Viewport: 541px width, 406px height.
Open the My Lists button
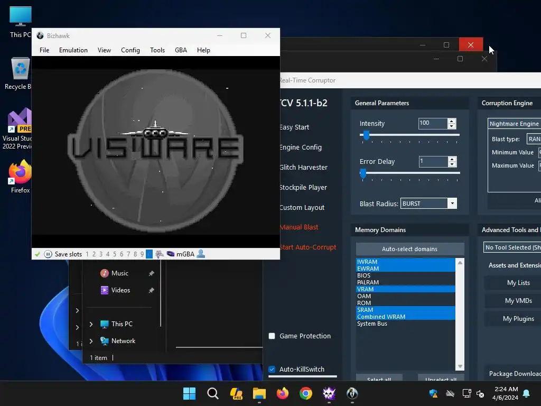click(x=518, y=283)
